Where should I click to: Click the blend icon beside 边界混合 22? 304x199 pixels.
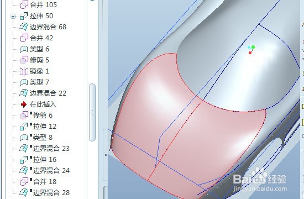tap(24, 93)
